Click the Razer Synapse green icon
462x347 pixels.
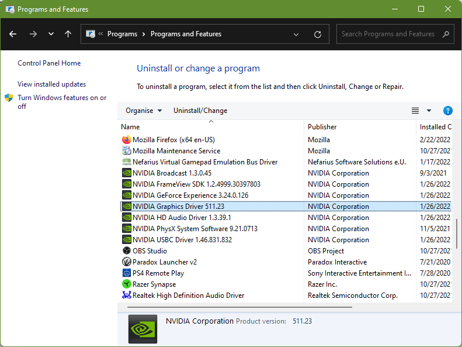pyautogui.click(x=126, y=284)
